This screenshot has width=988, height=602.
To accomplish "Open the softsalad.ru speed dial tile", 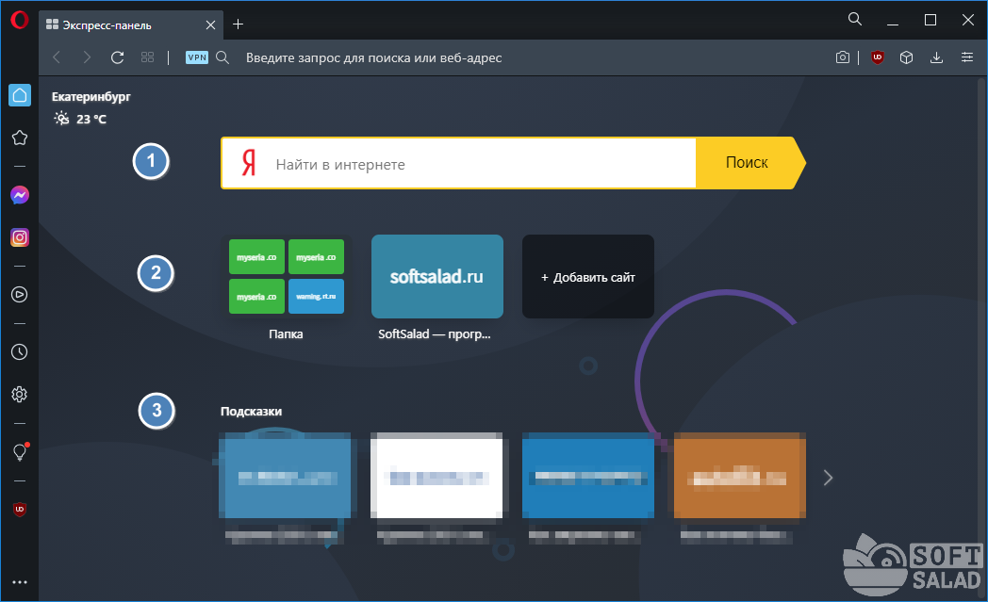I will 437,276.
